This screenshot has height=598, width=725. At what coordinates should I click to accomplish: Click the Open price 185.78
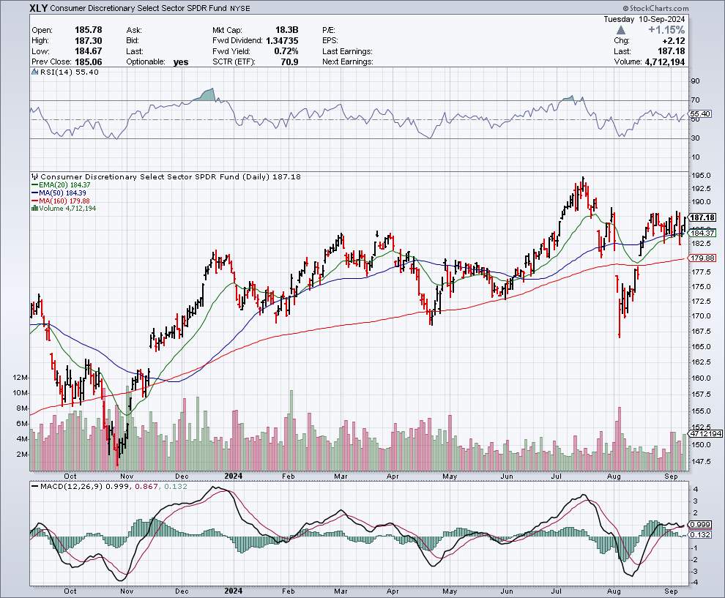click(x=89, y=30)
